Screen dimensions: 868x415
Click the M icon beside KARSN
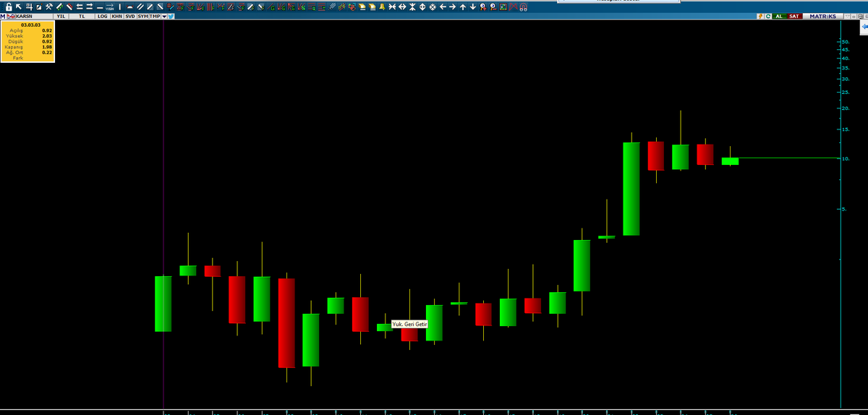tap(3, 16)
